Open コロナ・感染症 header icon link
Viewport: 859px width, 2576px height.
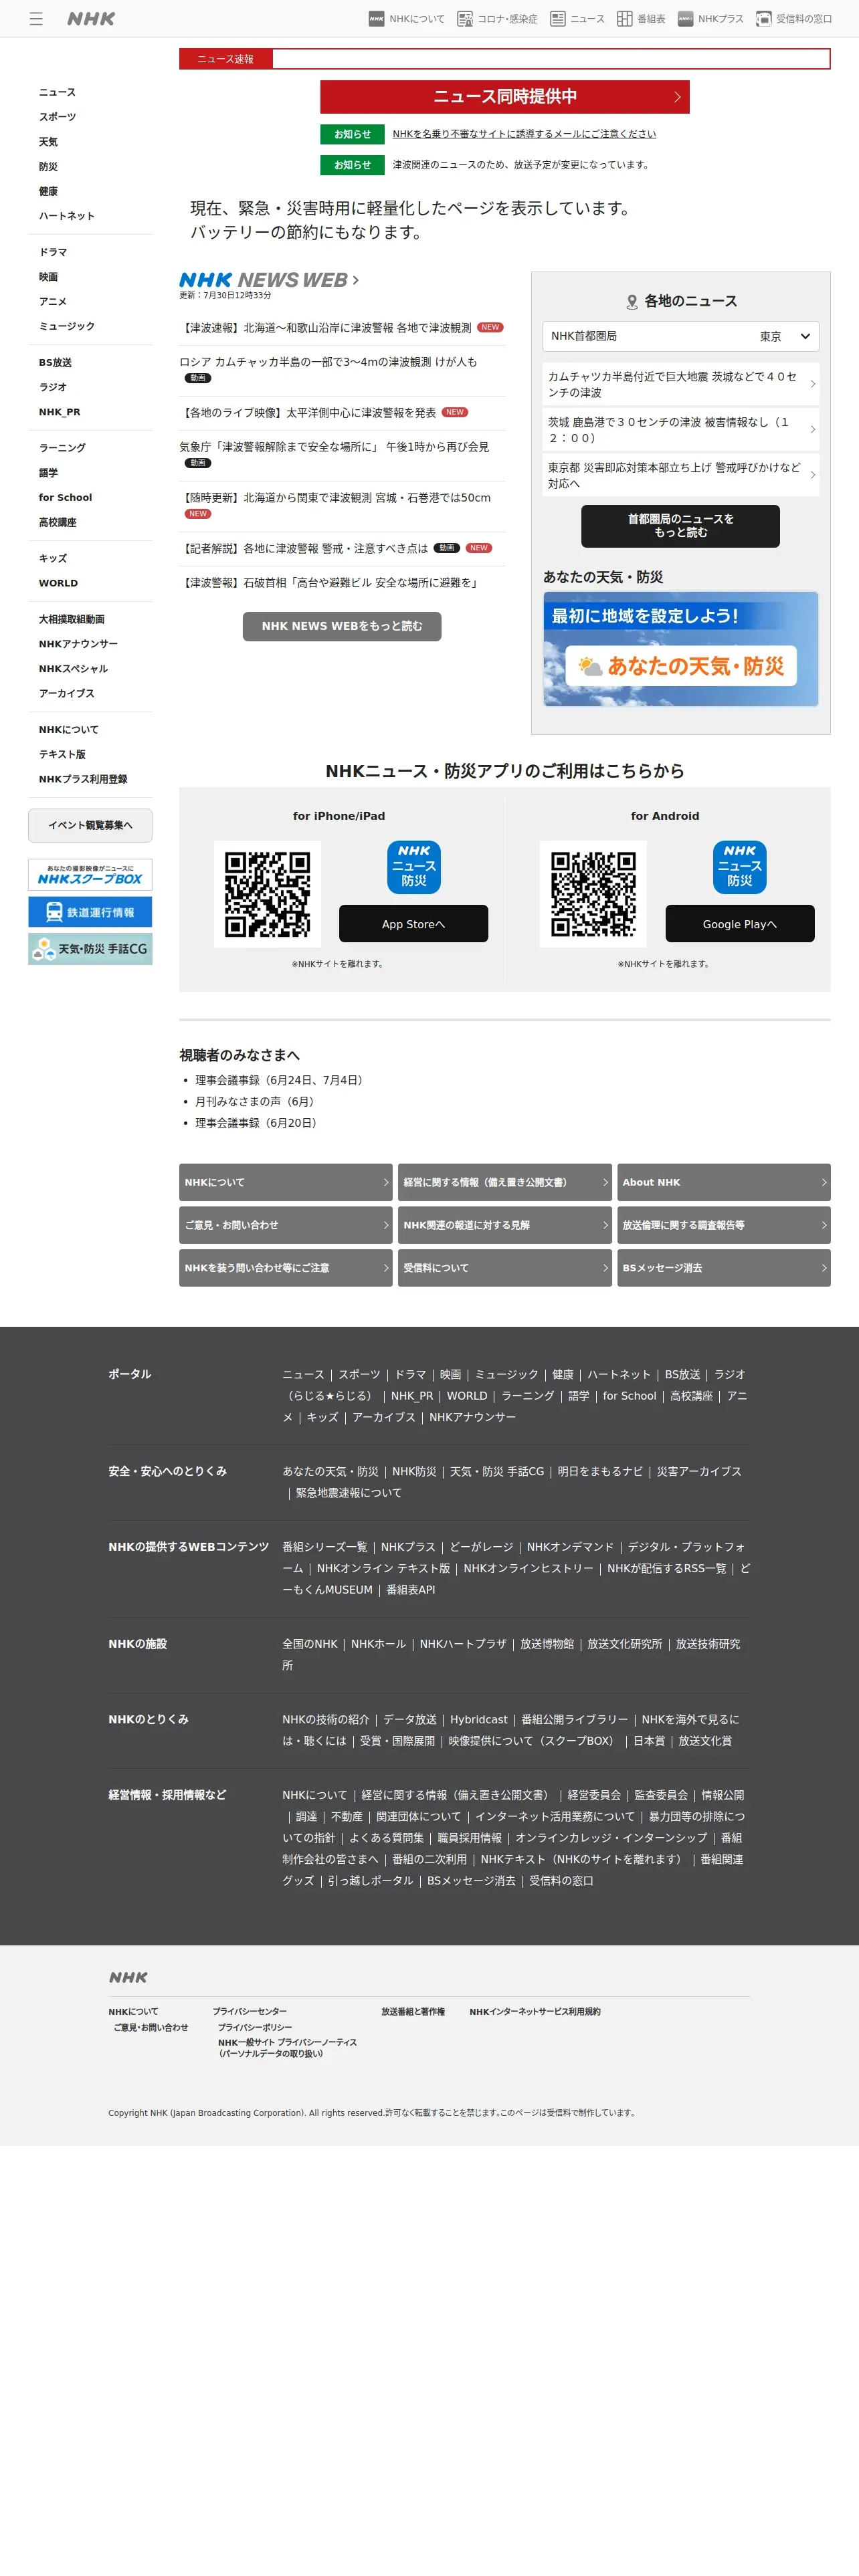pyautogui.click(x=497, y=19)
